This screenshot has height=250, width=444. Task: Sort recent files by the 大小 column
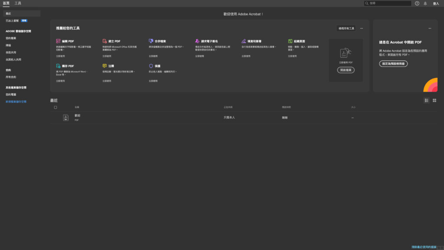353,108
